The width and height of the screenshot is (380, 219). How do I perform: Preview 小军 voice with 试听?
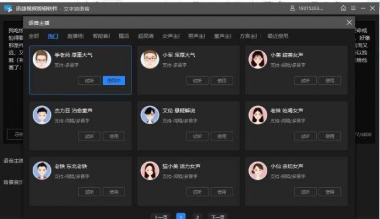[x=197, y=81]
